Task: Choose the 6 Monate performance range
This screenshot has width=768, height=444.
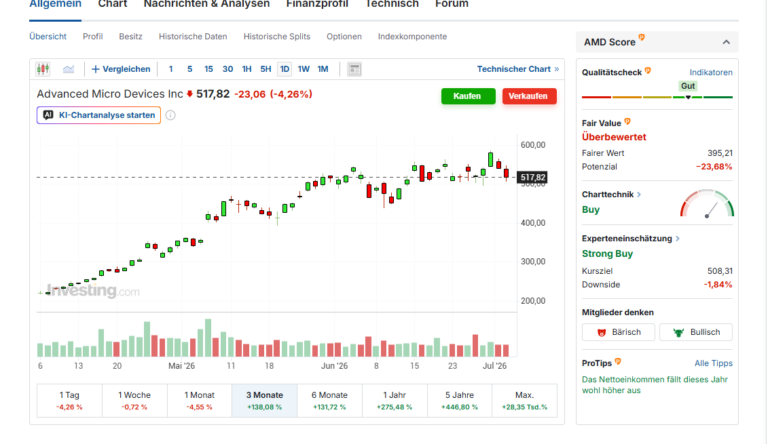Action: pyautogui.click(x=329, y=401)
